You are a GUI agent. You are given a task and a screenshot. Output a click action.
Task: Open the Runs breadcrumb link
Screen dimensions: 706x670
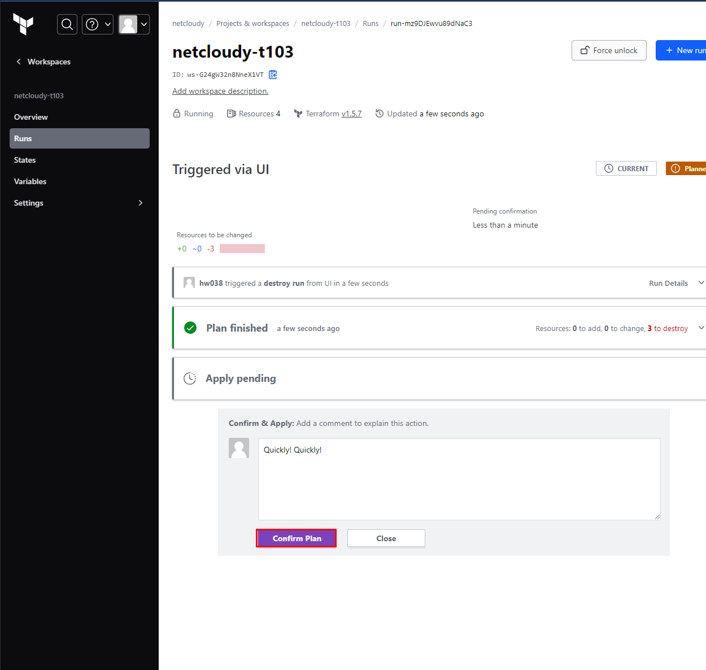(371, 23)
